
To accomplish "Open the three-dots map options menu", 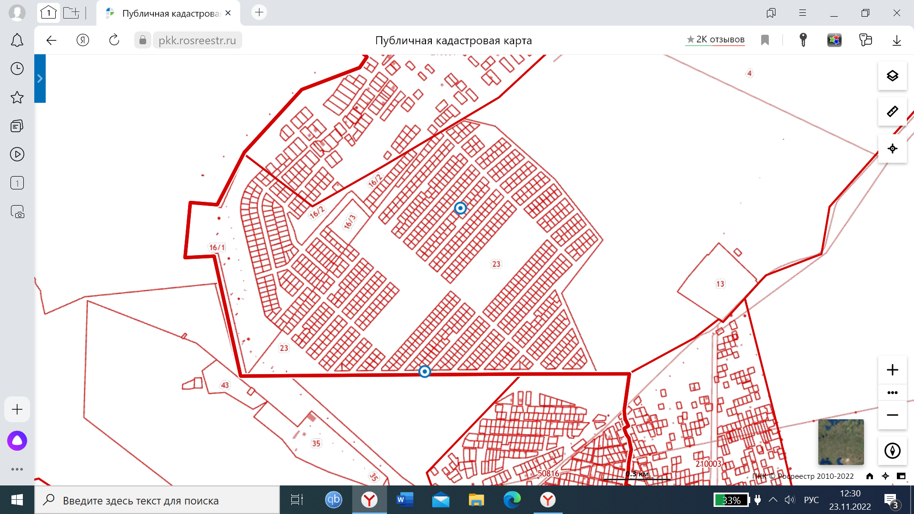I will (892, 393).
